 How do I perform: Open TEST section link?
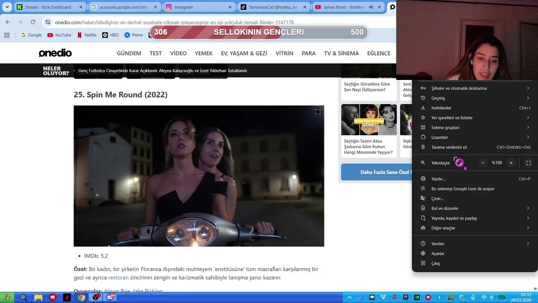(156, 53)
